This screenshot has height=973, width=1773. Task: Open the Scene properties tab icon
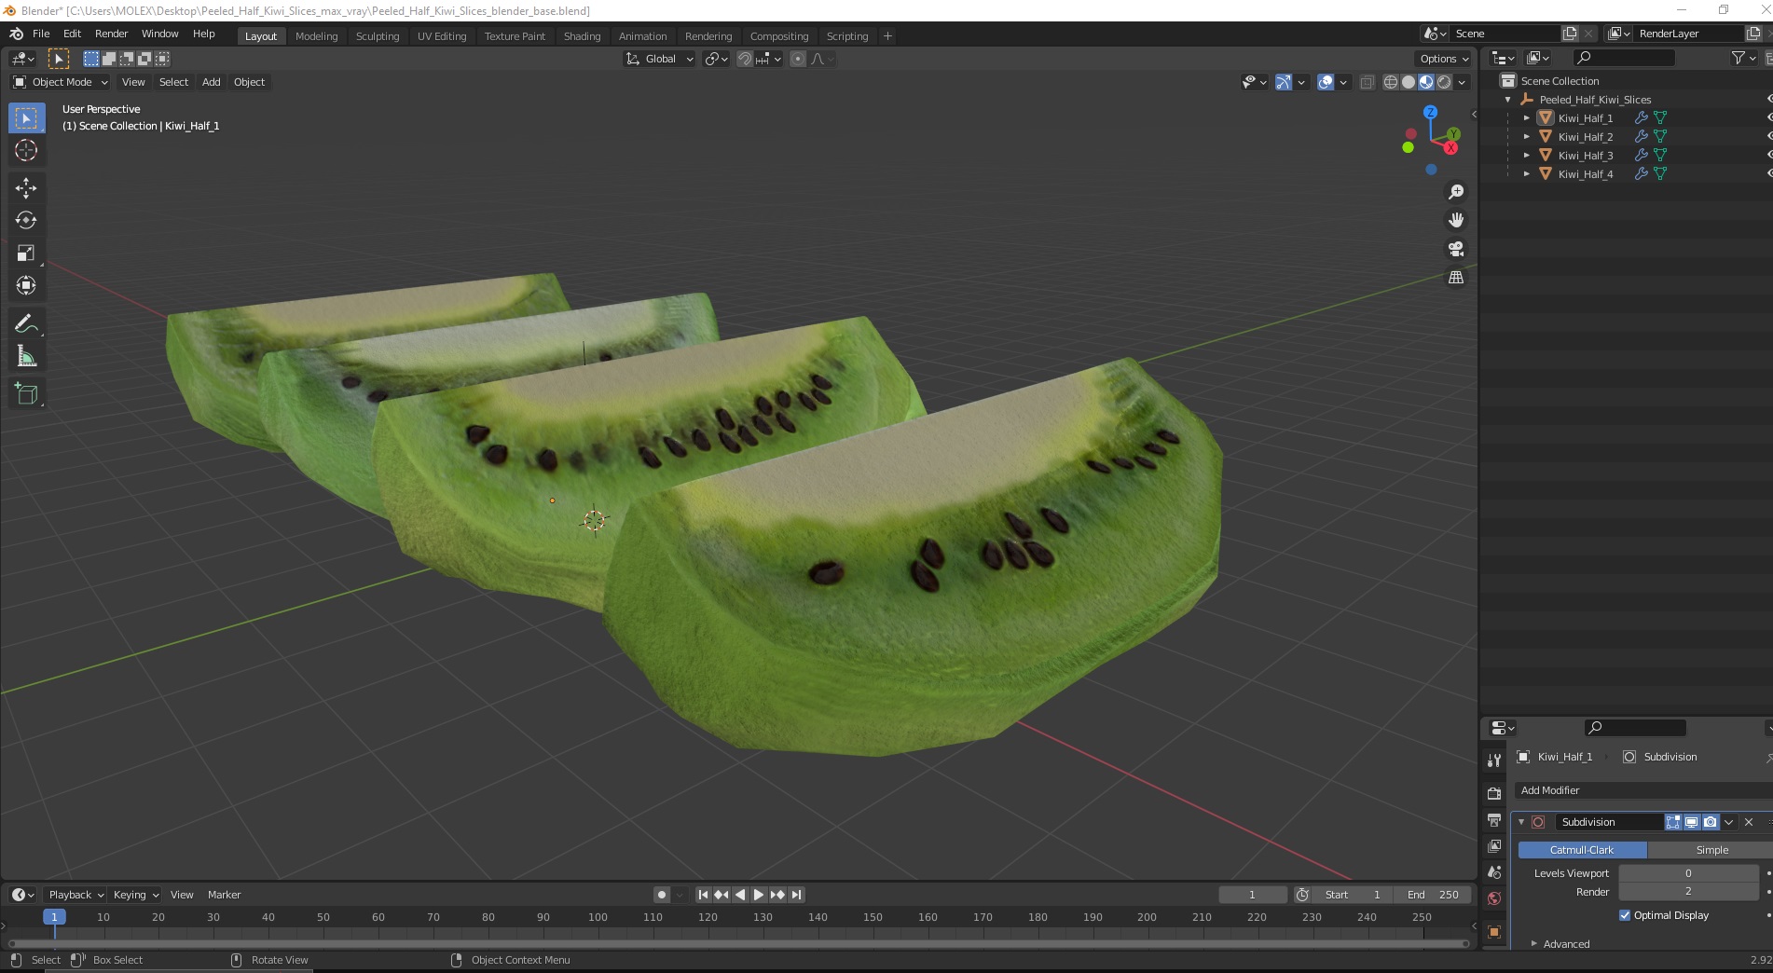1494,872
